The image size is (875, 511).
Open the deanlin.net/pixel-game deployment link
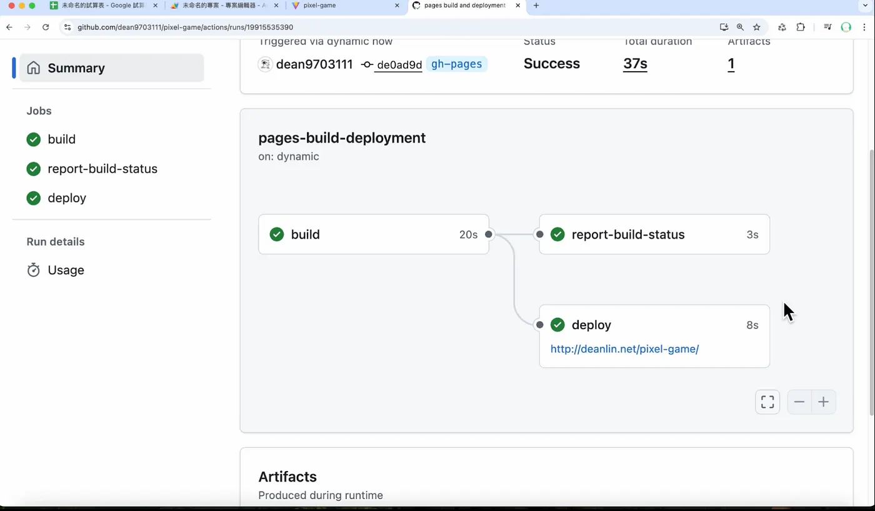pos(624,349)
